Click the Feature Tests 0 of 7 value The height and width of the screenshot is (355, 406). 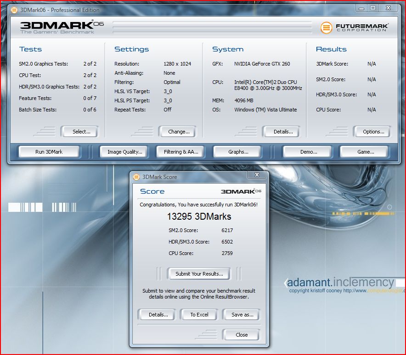click(x=90, y=98)
